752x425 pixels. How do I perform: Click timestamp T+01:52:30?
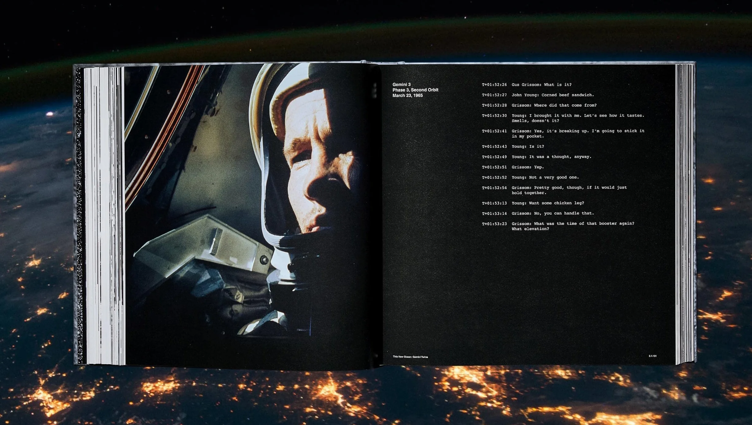(494, 116)
